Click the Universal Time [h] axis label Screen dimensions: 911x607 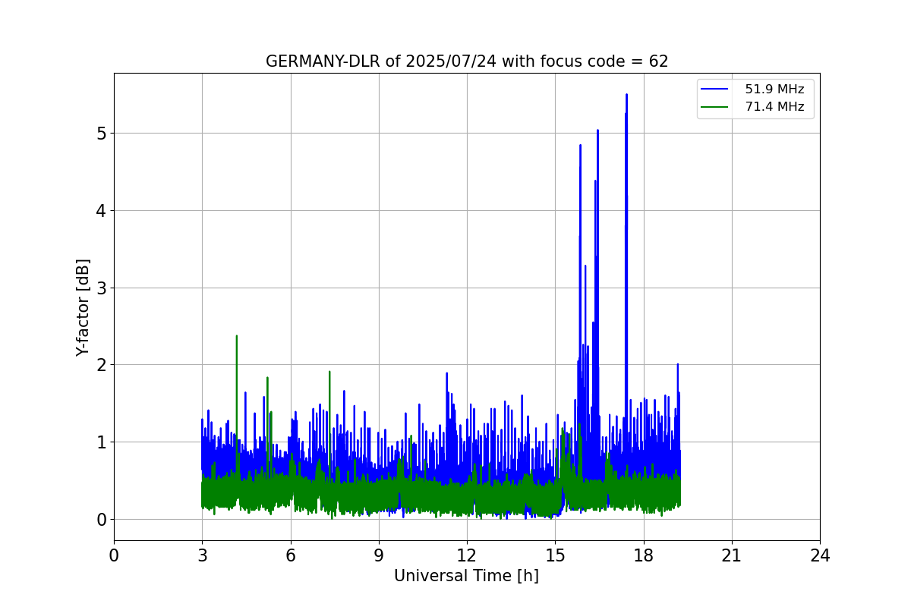pyautogui.click(x=466, y=576)
